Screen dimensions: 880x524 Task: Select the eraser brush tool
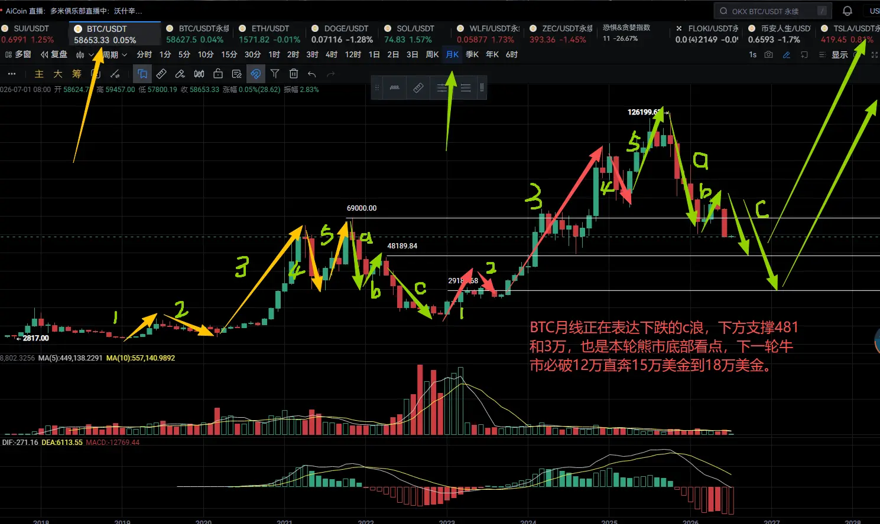click(x=180, y=74)
